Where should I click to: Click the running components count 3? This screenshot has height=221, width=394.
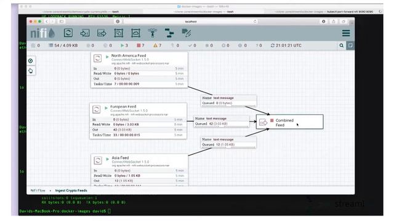tap(124, 45)
